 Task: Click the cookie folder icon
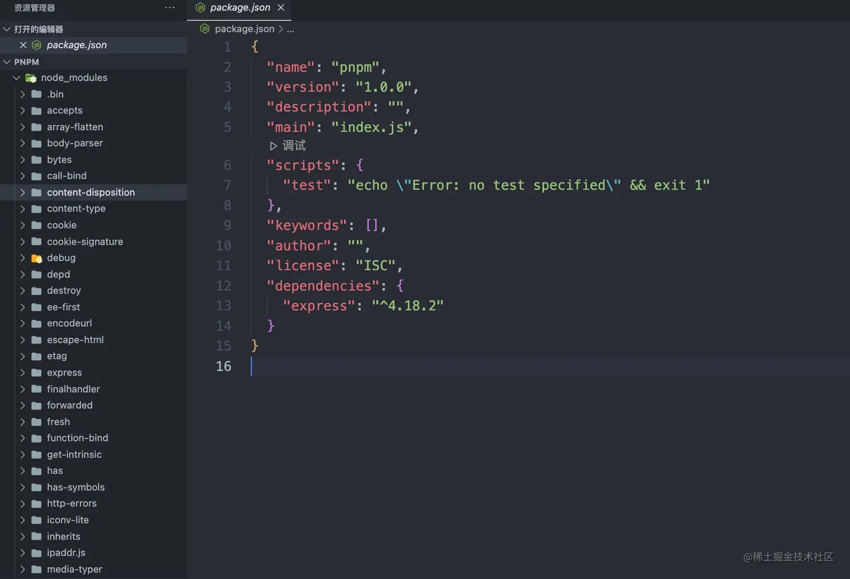pyautogui.click(x=37, y=225)
